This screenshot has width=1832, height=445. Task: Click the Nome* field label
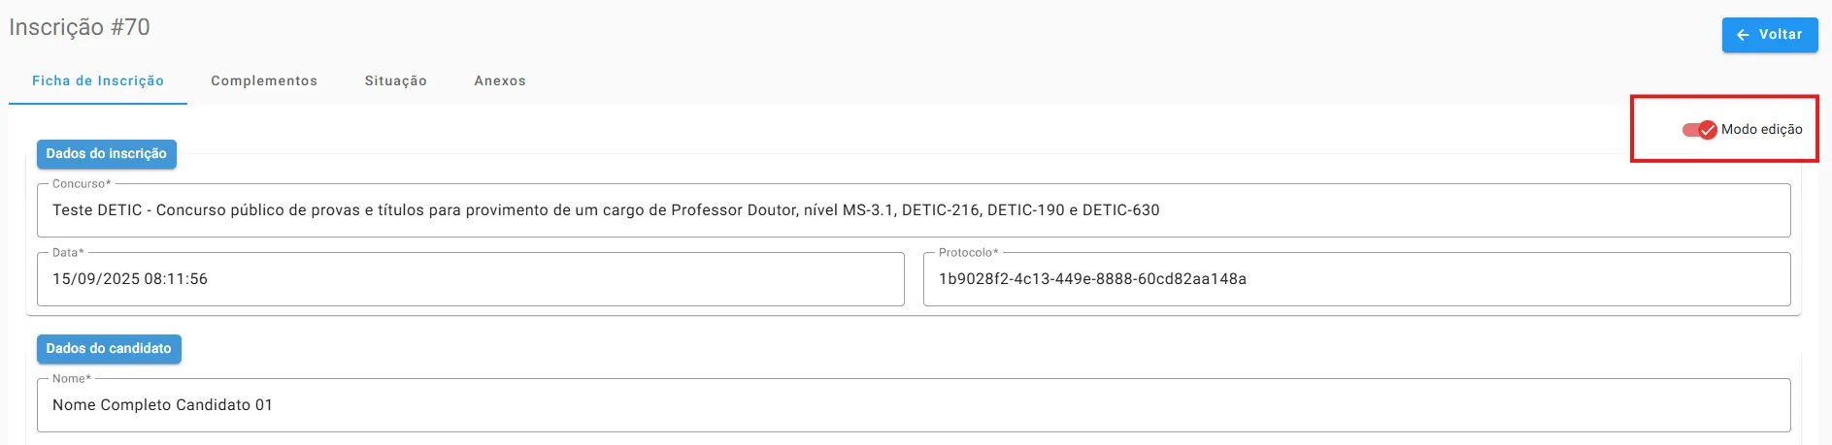pyautogui.click(x=72, y=379)
